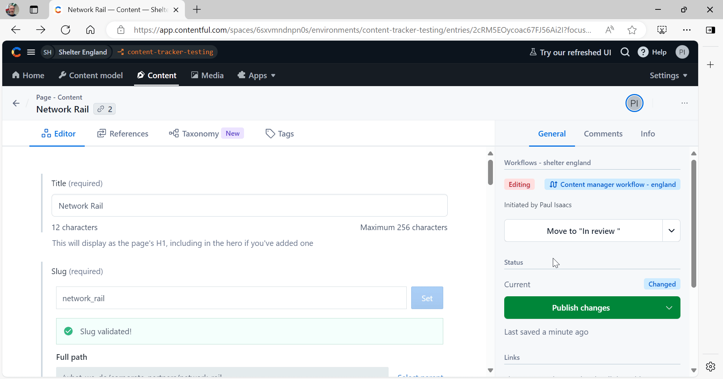723x379 pixels.
Task: Open the Help menu
Action: pos(652,52)
